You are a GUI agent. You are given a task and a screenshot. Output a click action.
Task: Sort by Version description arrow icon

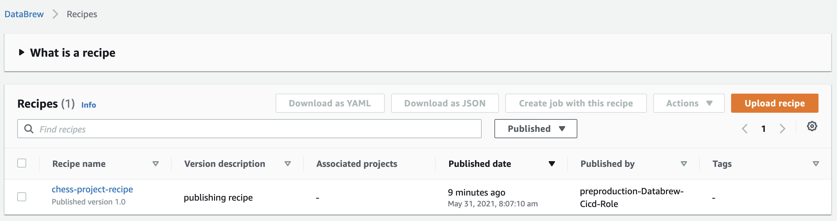287,164
